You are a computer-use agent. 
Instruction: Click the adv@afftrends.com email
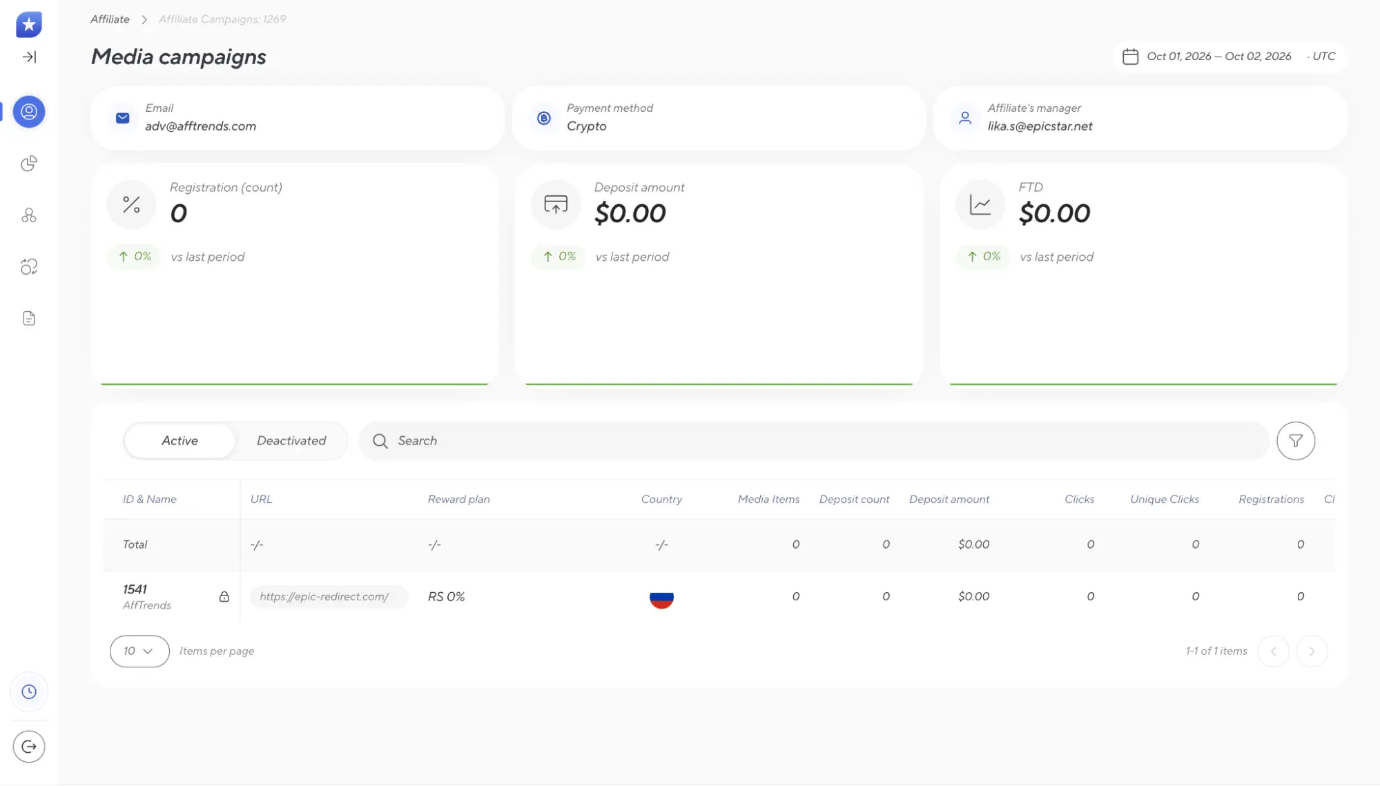[x=200, y=126]
